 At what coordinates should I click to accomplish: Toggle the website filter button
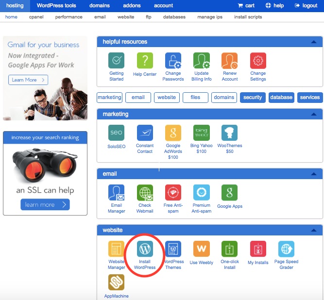(167, 98)
